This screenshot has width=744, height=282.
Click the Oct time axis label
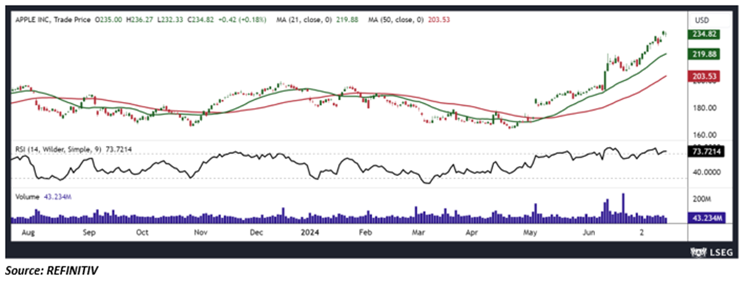142,233
